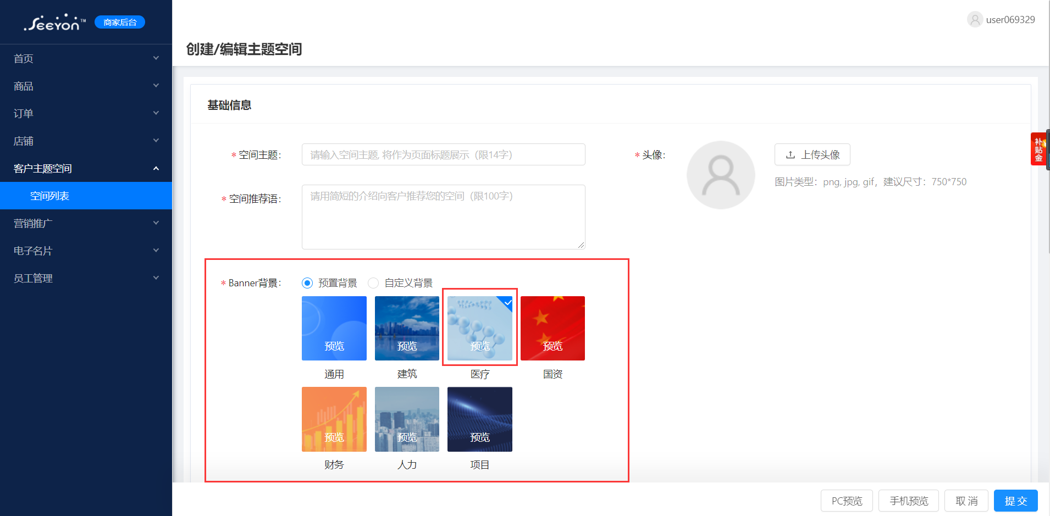The width and height of the screenshot is (1050, 516).
Task: Click the 上传头像 upload button
Action: pyautogui.click(x=812, y=154)
